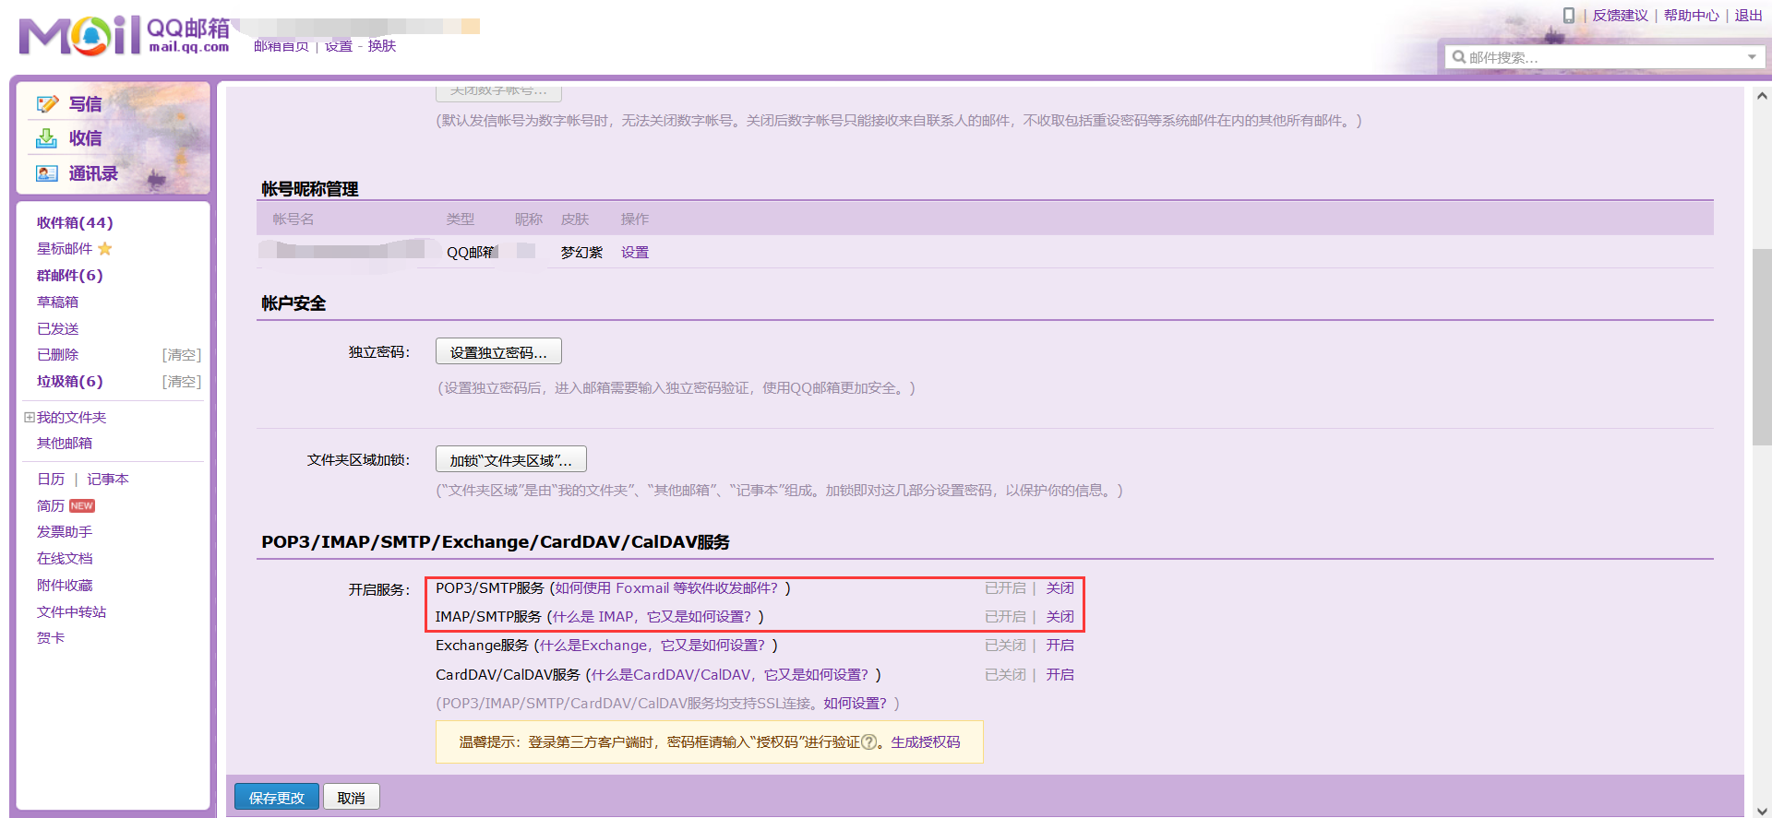Click 加锁"文件夹区域" button
The image size is (1772, 818).
pyautogui.click(x=511, y=460)
